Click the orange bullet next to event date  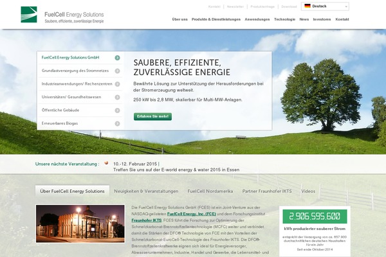[x=106, y=163]
